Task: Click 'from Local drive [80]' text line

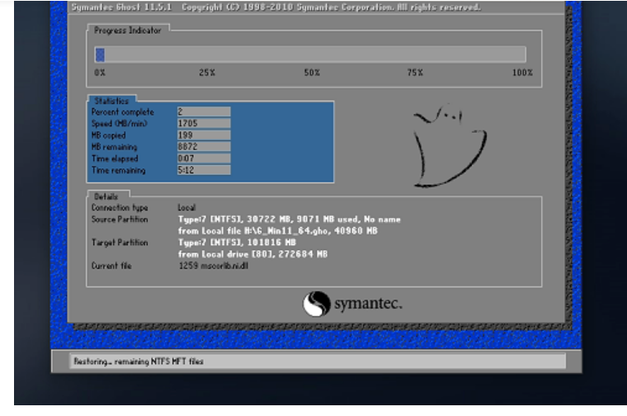Action: (x=252, y=254)
